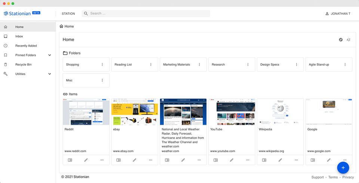Screen dimensions: 359x183
Task: Open the reader view icon on ebay card
Action: (x=119, y=160)
